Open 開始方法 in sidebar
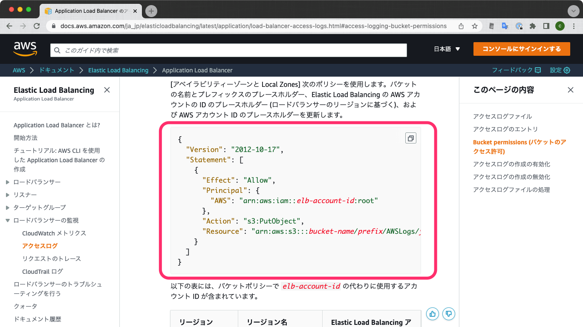The width and height of the screenshot is (583, 327). point(26,138)
